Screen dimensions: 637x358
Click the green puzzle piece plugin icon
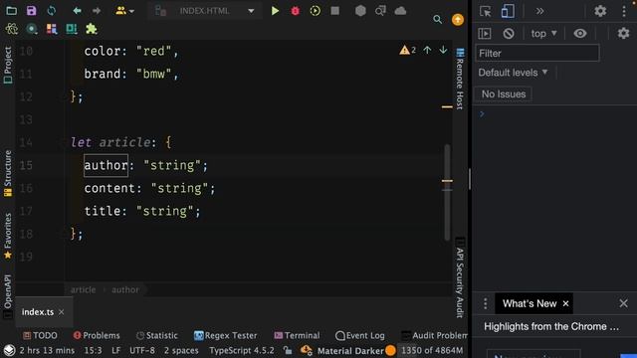(x=92, y=29)
